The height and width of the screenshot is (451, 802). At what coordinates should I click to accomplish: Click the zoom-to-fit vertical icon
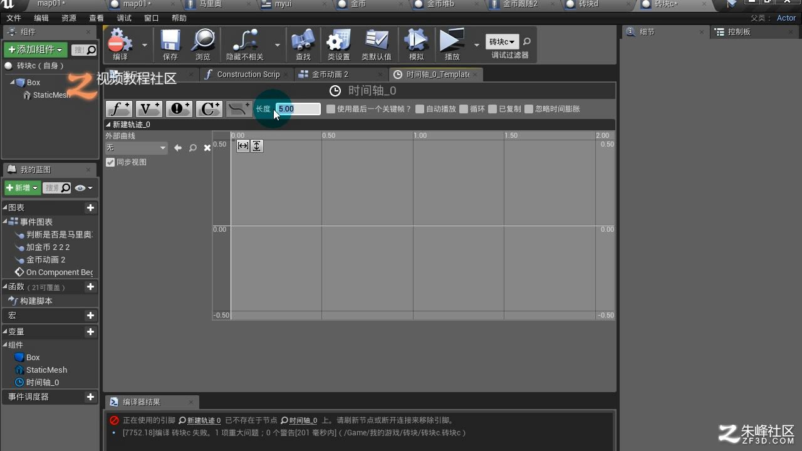(257, 146)
